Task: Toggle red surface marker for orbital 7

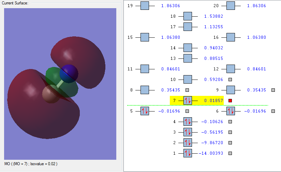Action: [x=230, y=101]
